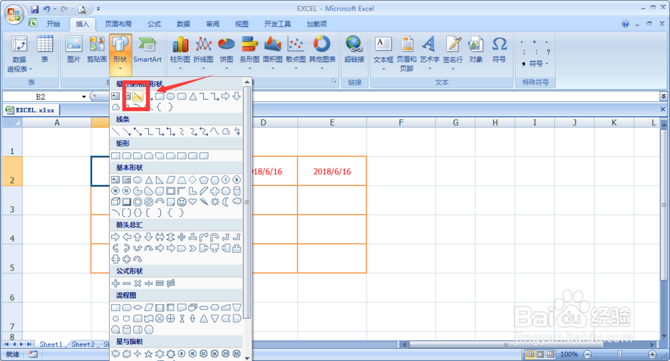Insert a SmartArt graphic
670x361 pixels.
(x=147, y=50)
